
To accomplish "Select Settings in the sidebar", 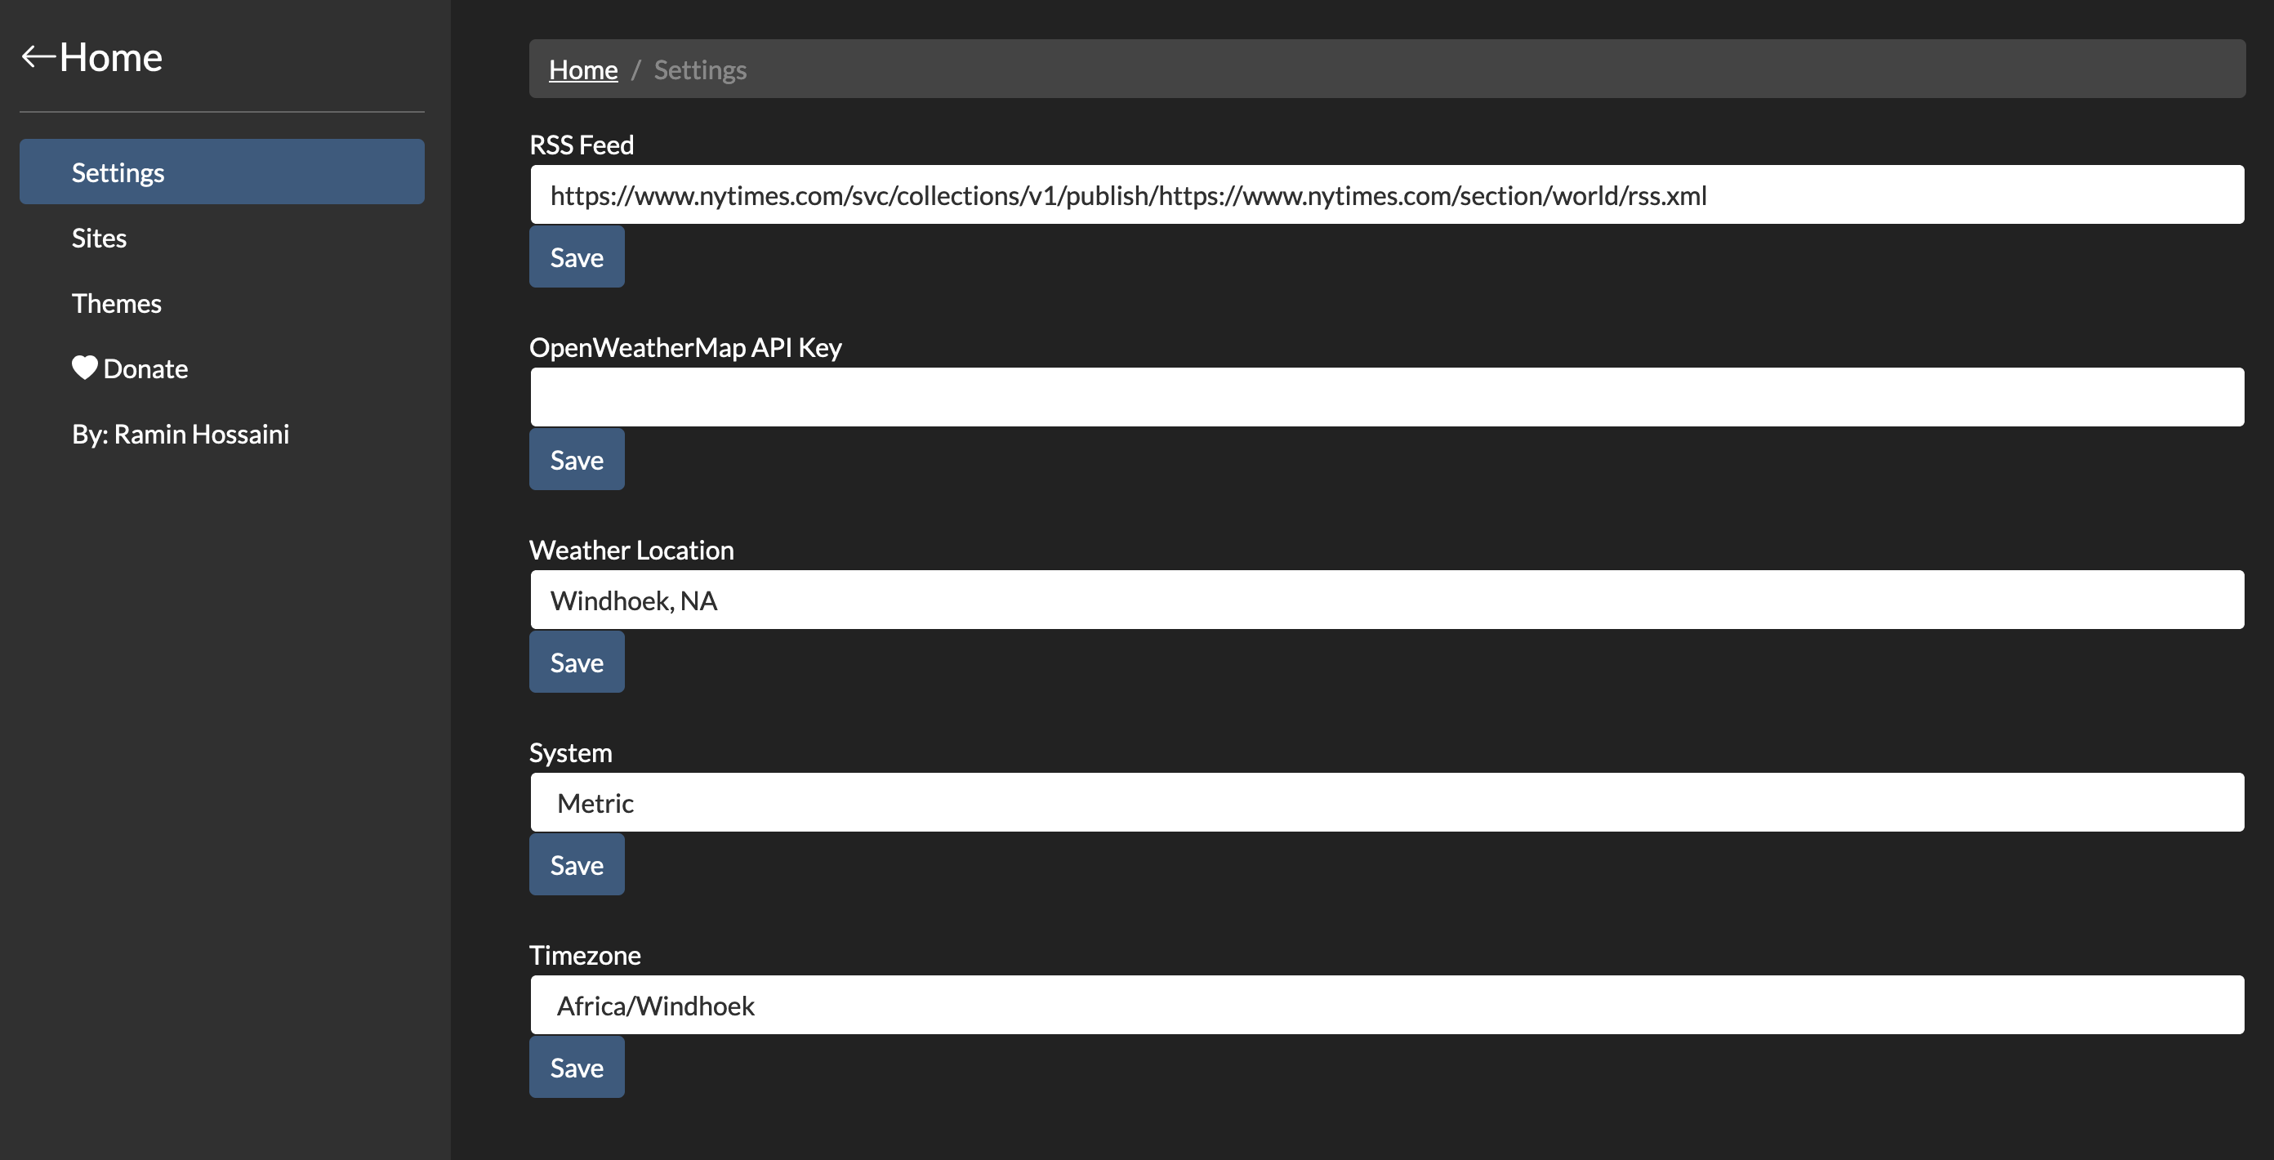I will 221,172.
